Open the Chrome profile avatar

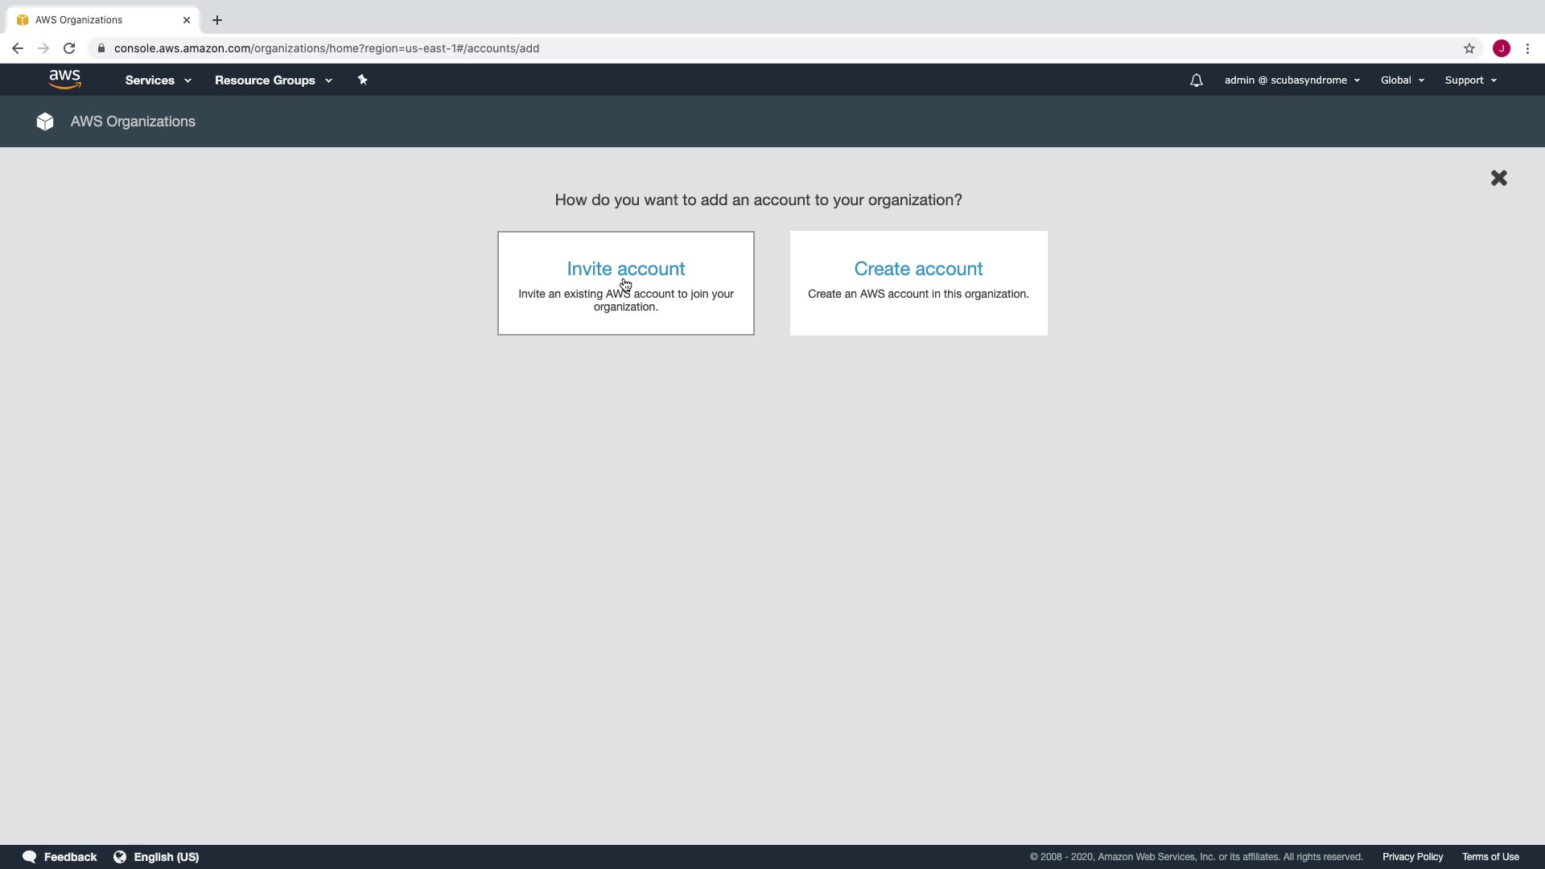click(x=1501, y=48)
